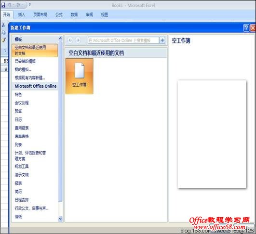The width and height of the screenshot is (256, 234).
Task: Switch to the 审阅 ribbon tab
Action: pyautogui.click(x=89, y=14)
